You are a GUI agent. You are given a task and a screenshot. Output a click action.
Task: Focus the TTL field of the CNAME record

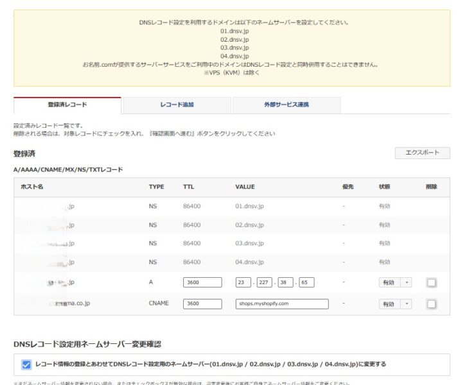[x=202, y=304]
